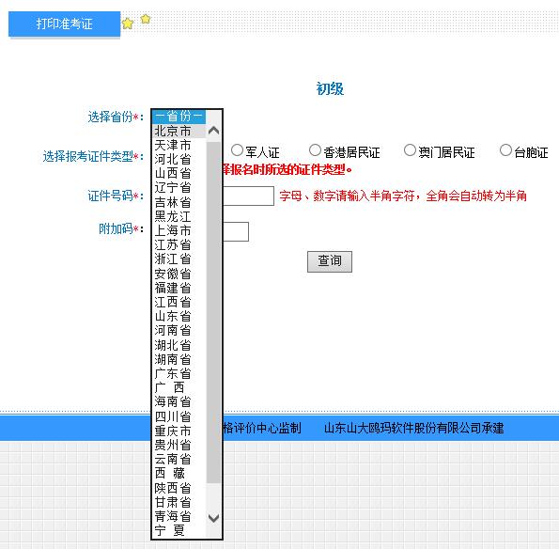Click the smaller yellow star icon
559x549 pixels.
tap(146, 19)
